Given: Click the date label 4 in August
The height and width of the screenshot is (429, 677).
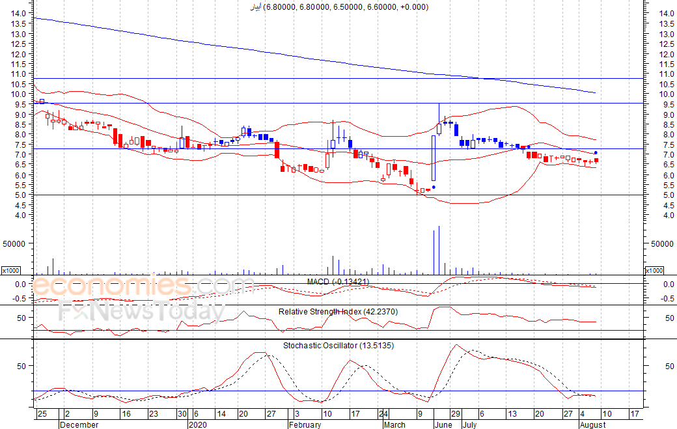Looking at the screenshot, I should tap(583, 414).
